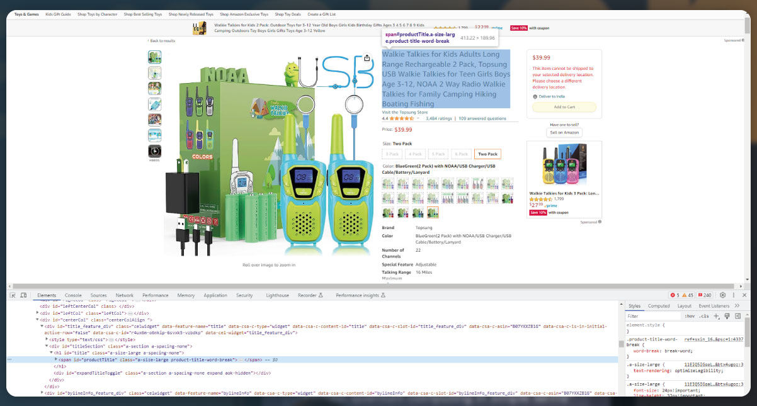757x406 pixels.
Task: Click the share icon on the product image
Action: (x=367, y=58)
